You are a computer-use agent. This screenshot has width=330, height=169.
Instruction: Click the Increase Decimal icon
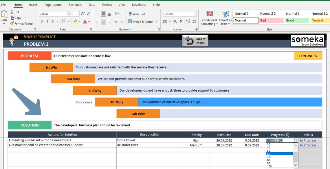coord(188,21)
